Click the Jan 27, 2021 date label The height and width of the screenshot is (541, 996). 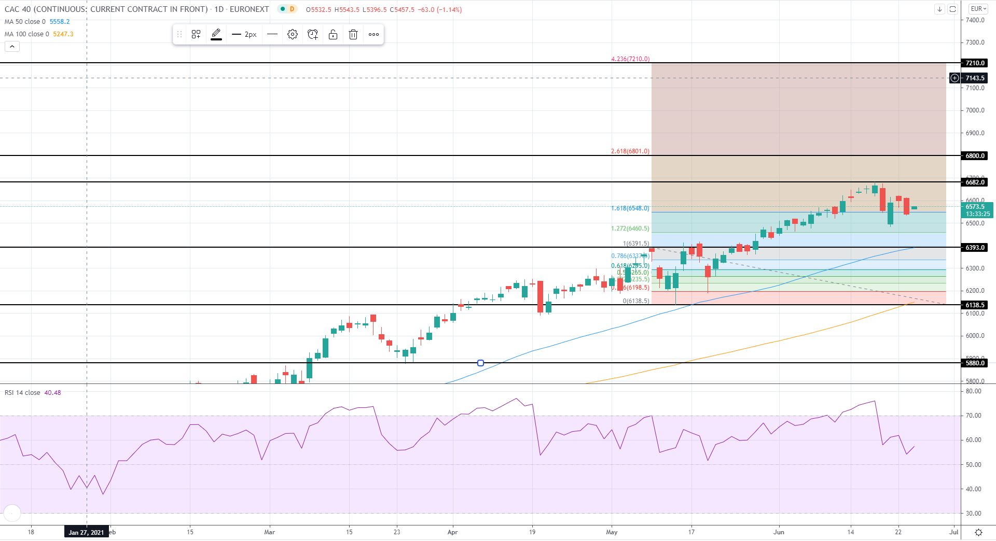pos(86,532)
